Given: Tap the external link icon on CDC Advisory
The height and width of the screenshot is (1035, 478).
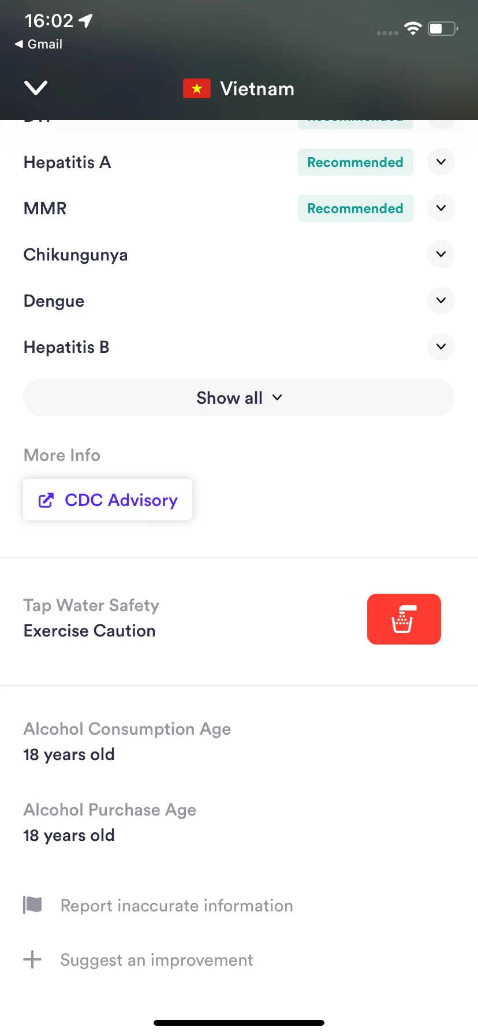Looking at the screenshot, I should coord(46,500).
